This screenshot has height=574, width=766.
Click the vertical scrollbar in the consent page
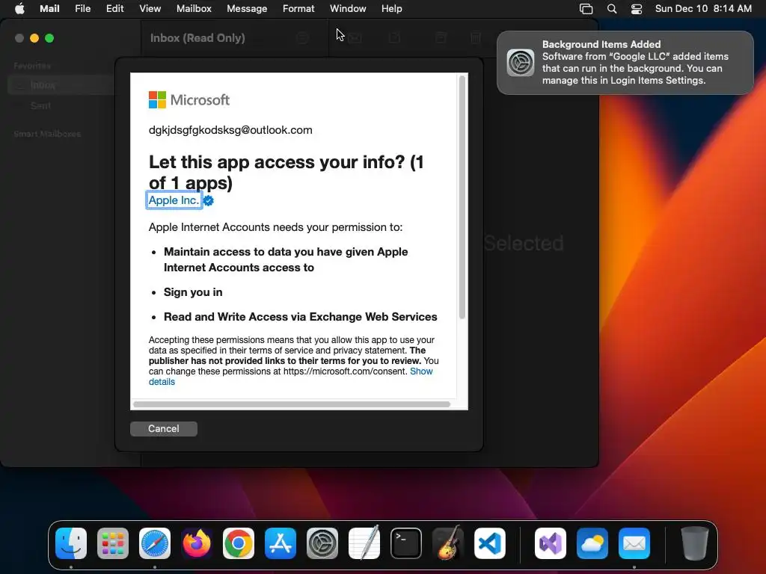[462, 197]
